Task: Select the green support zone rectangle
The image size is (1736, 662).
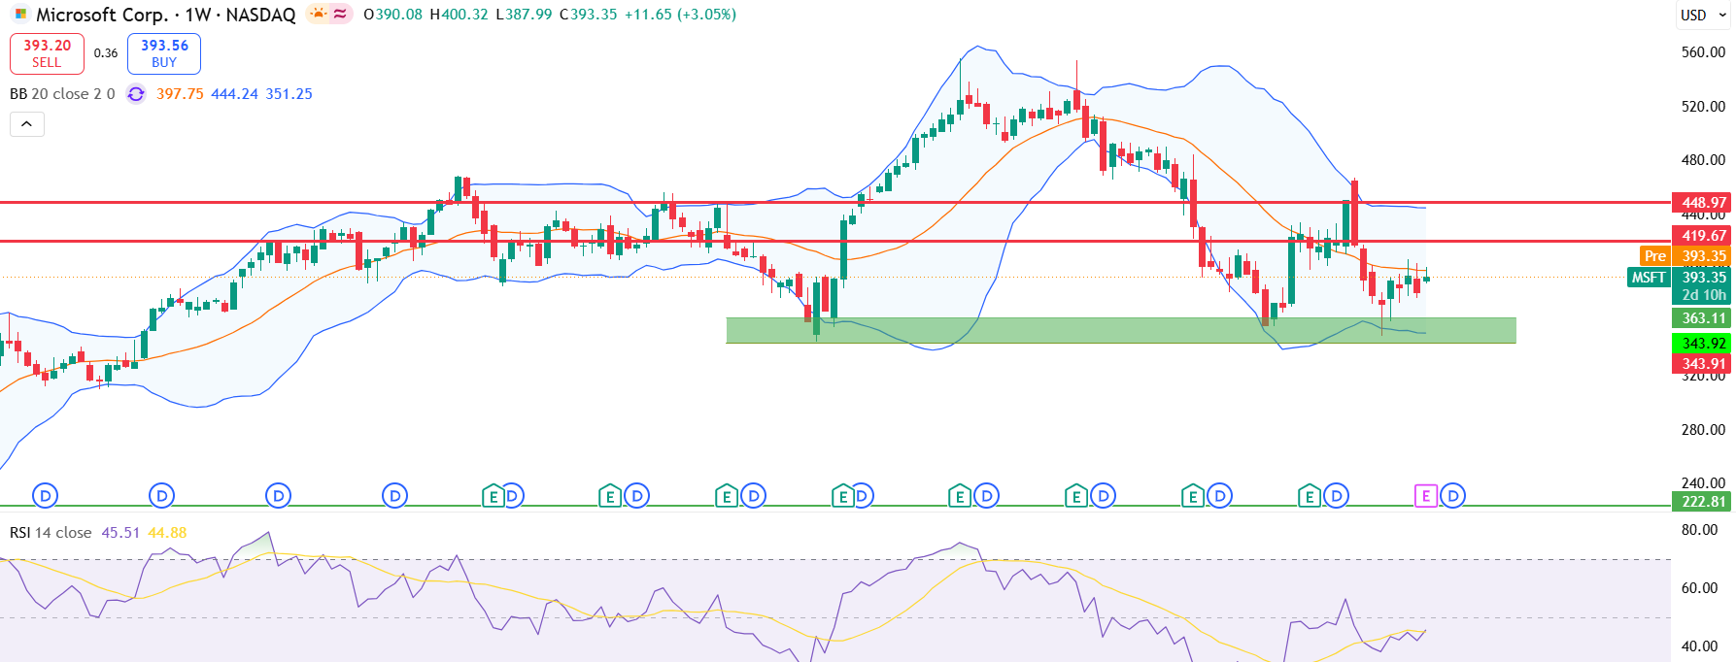Action: tap(1121, 330)
